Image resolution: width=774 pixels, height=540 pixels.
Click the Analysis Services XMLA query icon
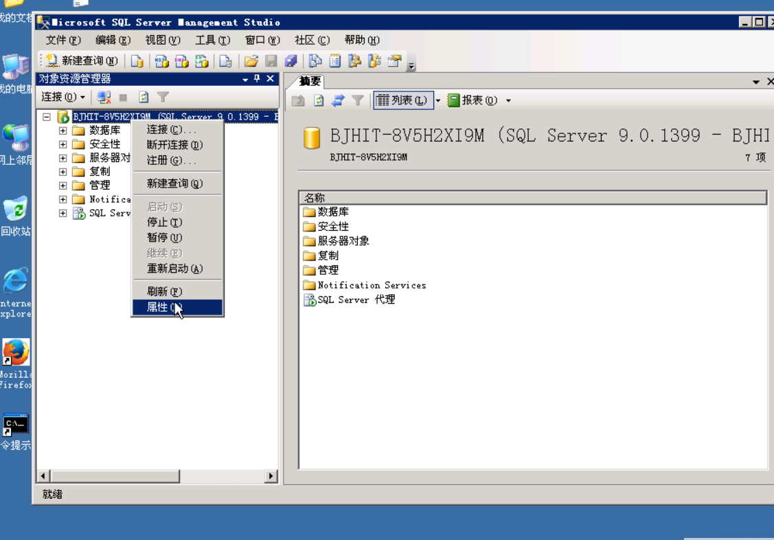(x=201, y=60)
